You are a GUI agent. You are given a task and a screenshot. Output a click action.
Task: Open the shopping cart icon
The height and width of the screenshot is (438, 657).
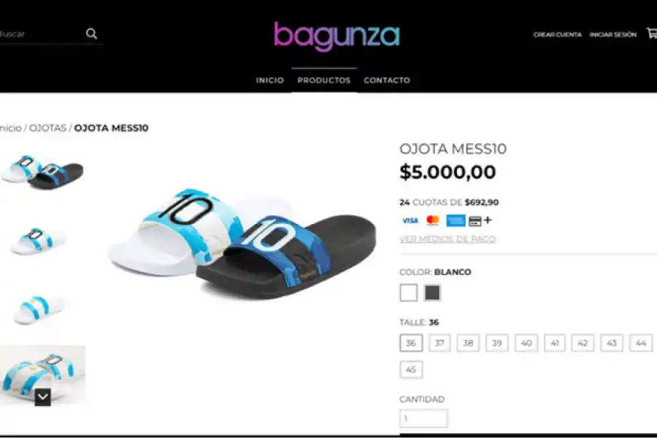click(652, 33)
